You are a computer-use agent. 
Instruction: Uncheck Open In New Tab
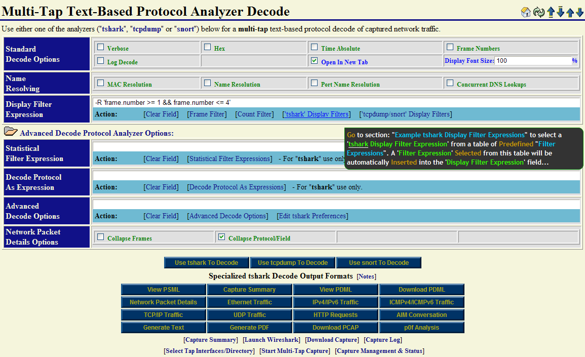pos(314,60)
